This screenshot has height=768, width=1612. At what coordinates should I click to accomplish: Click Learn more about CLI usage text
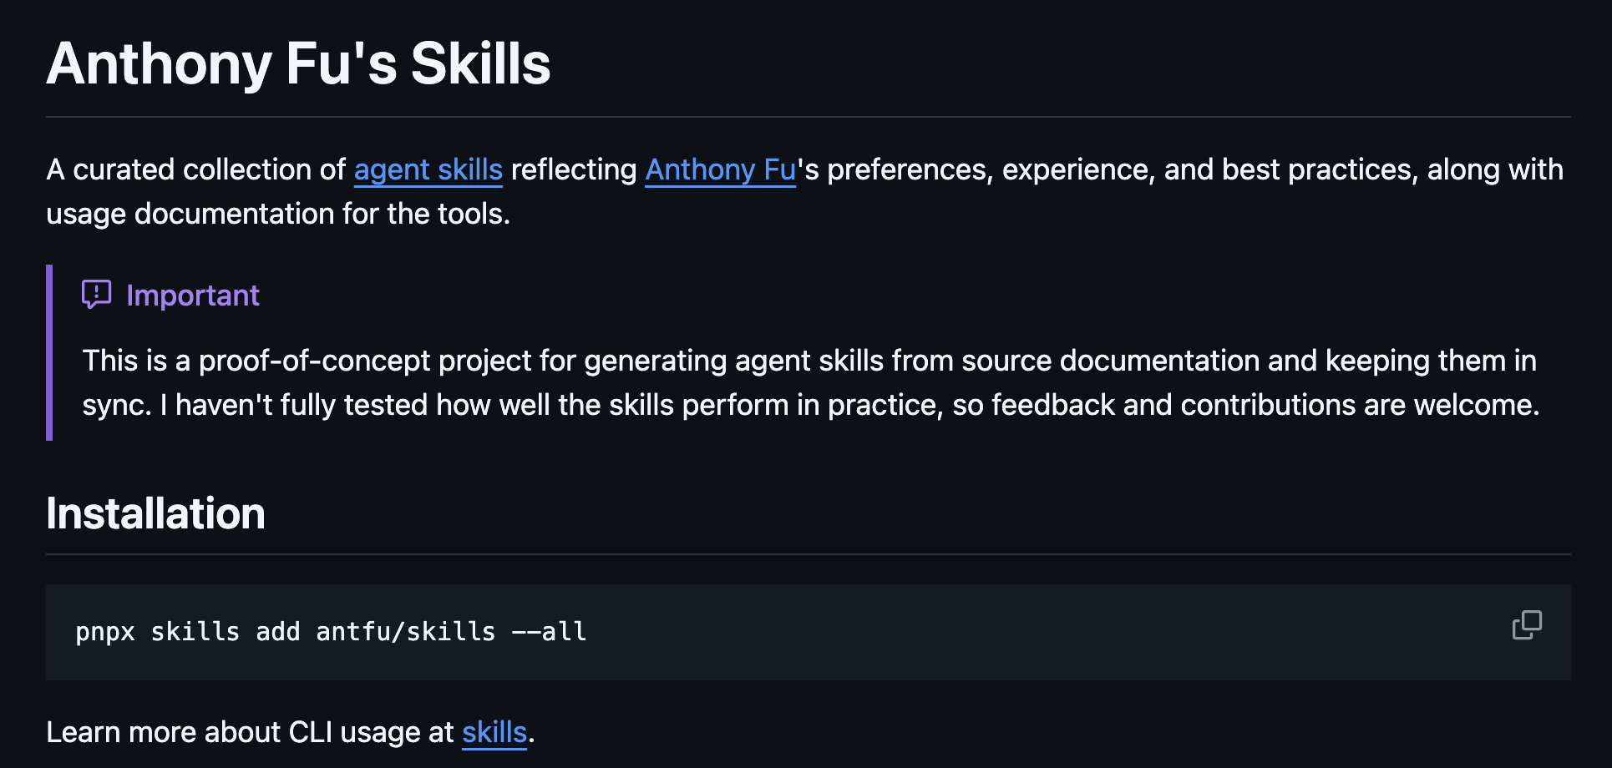click(x=250, y=732)
